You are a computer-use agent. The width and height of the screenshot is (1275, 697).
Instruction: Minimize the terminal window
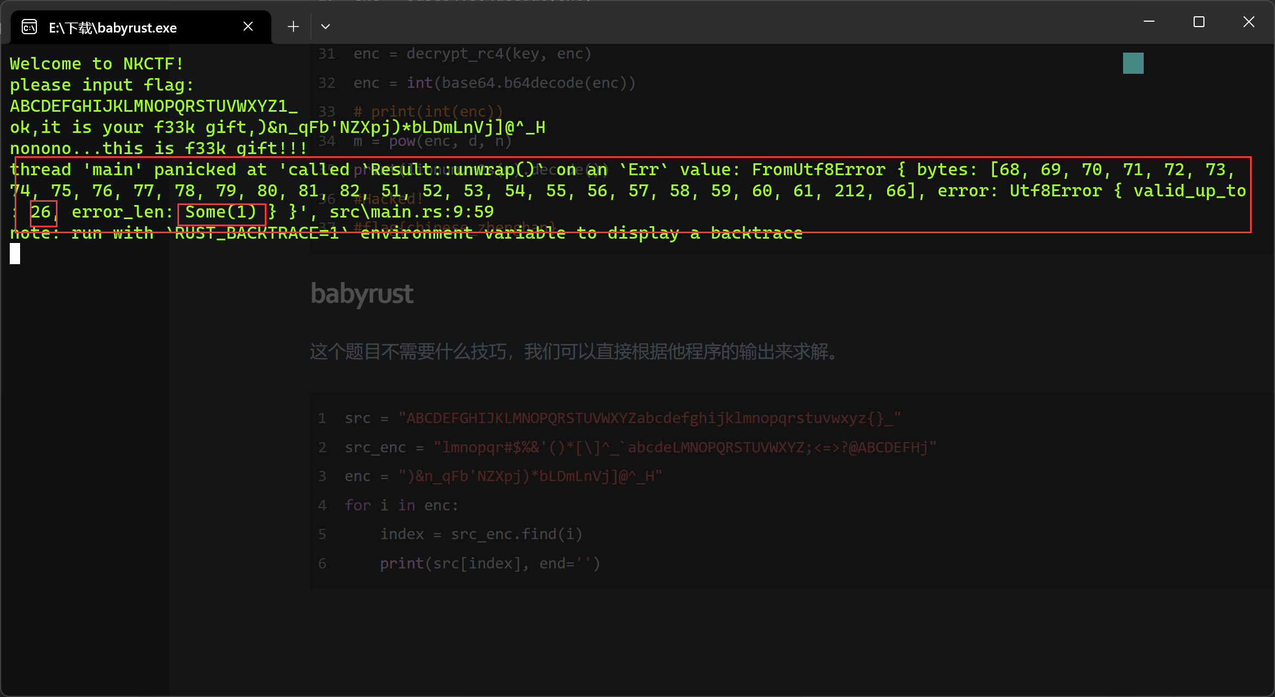(1149, 22)
